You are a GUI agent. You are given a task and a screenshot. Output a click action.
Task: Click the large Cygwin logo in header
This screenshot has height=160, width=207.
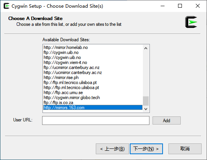[191, 22]
